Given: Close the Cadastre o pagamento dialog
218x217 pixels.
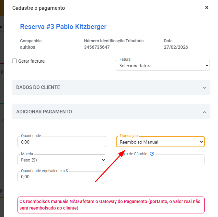Looking at the screenshot, I should (x=207, y=7).
